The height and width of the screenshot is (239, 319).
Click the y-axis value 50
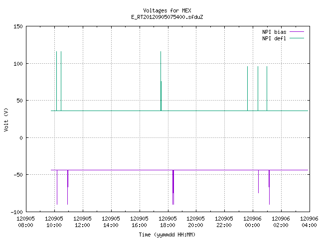coord(19,101)
